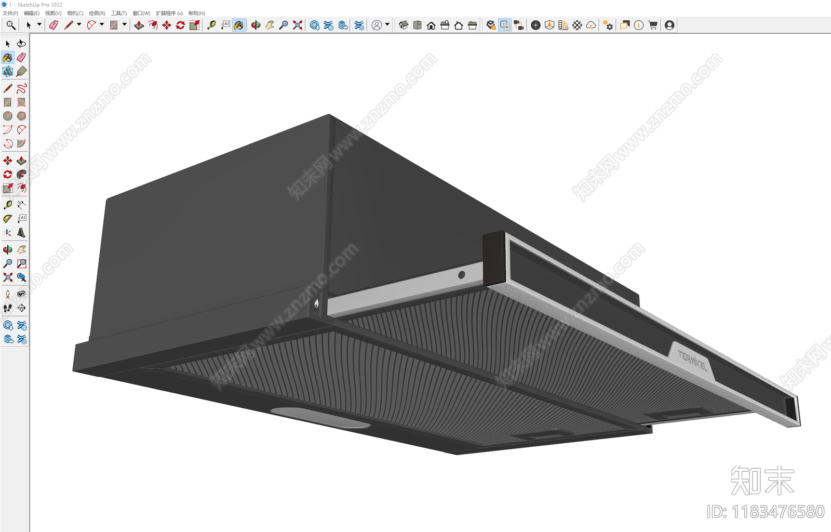Screen dimensions: 831x532
Task: Expand the Arc tool dropdown arrow
Action: click(x=102, y=24)
